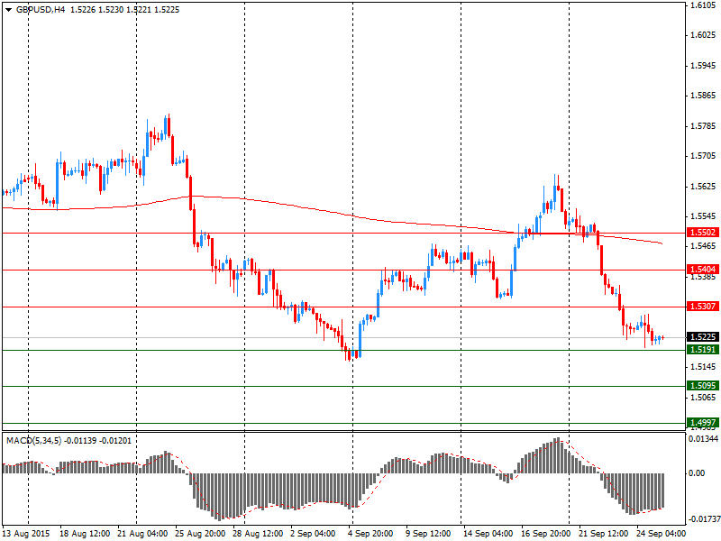This screenshot has height=541, width=721.
Task: Open the chart menu triangle beside GBPUSD
Action: [8, 10]
